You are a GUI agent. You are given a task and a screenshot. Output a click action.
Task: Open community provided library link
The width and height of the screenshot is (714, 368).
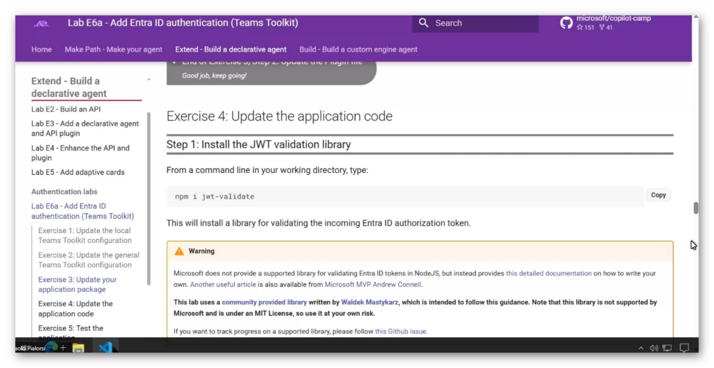264,302
